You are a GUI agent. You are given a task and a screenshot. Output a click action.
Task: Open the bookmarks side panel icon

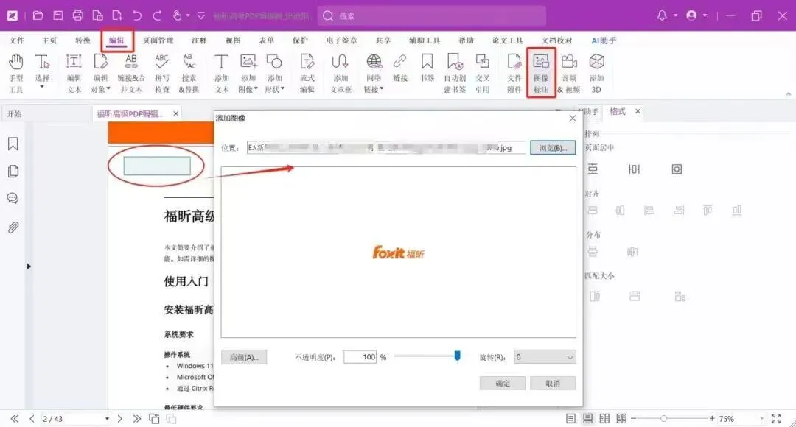13,144
